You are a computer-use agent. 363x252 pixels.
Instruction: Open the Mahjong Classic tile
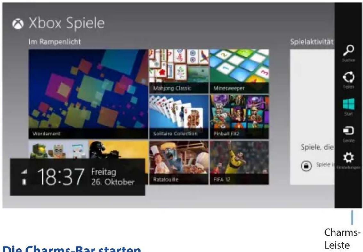click(179, 71)
